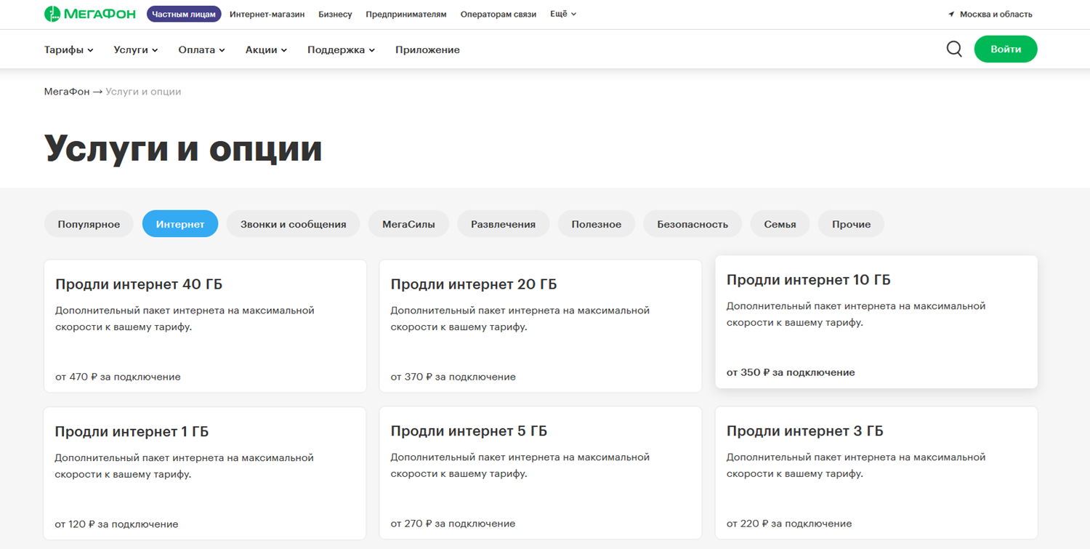1090x549 pixels.
Task: Open the Приложение menu item
Action: click(427, 49)
